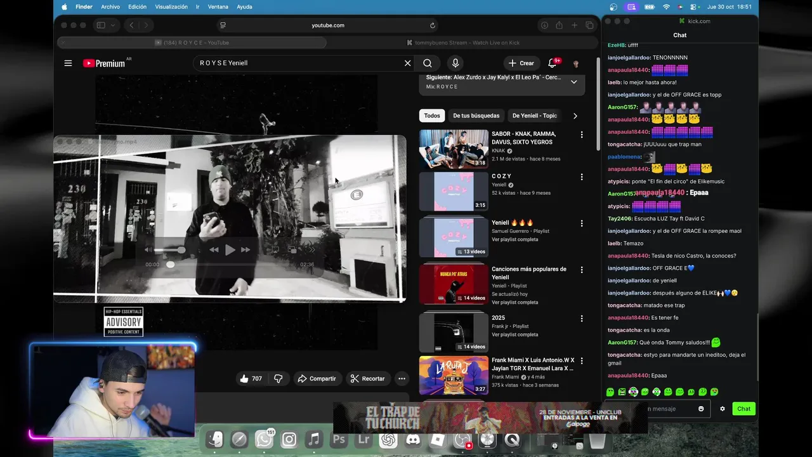Open the Archivo menu

click(x=110, y=7)
